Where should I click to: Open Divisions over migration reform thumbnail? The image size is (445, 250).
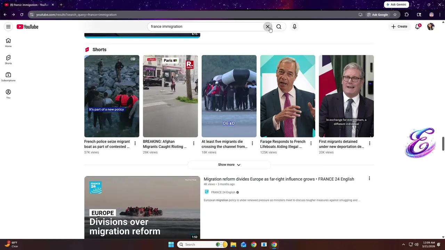coord(142,208)
